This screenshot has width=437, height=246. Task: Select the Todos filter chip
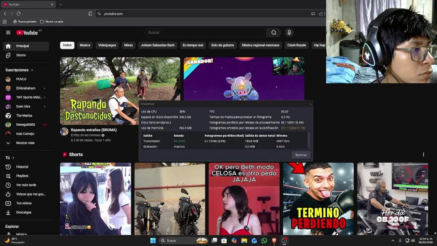click(67, 45)
